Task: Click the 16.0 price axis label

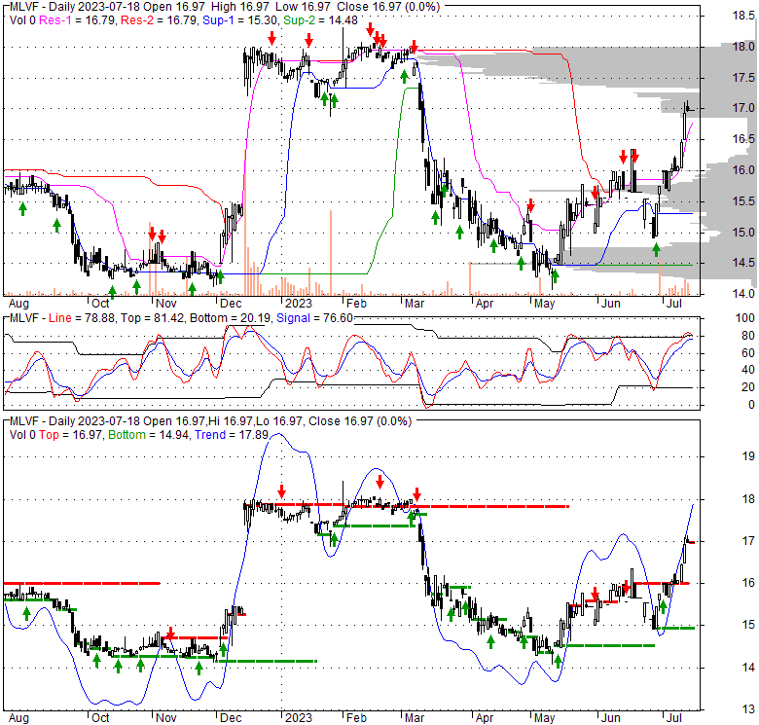Action: [x=743, y=170]
